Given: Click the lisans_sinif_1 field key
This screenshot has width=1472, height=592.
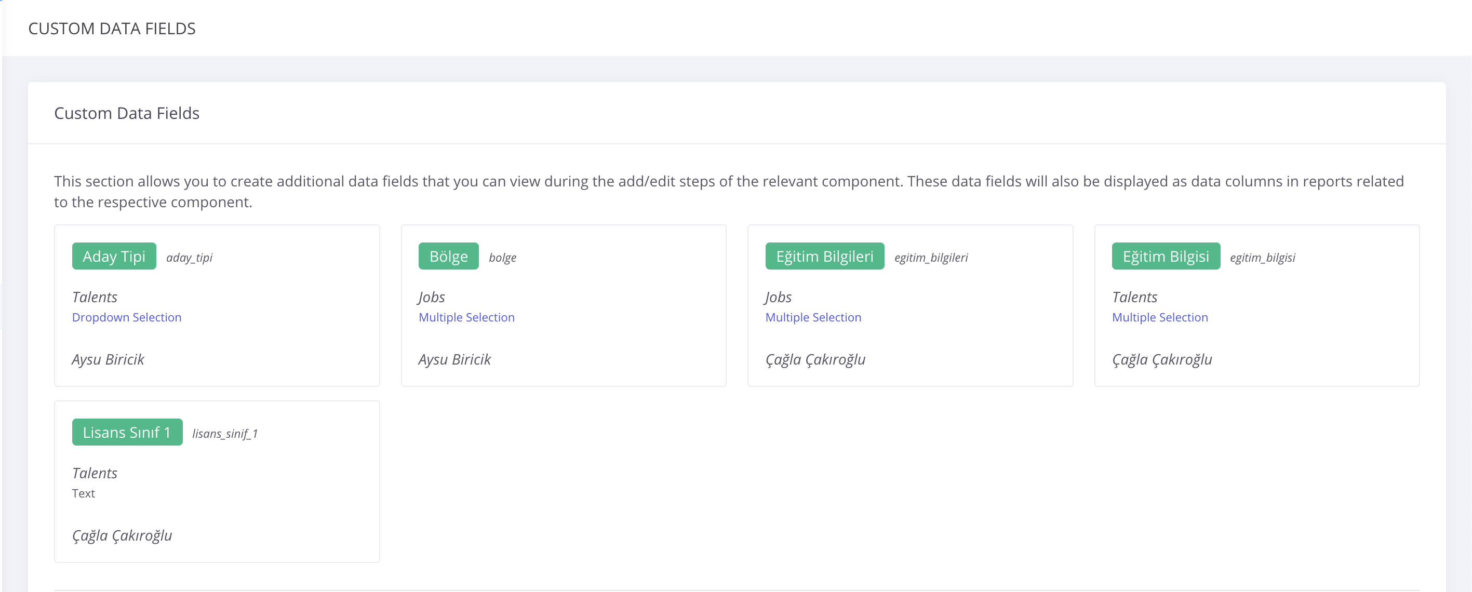Looking at the screenshot, I should pos(224,434).
